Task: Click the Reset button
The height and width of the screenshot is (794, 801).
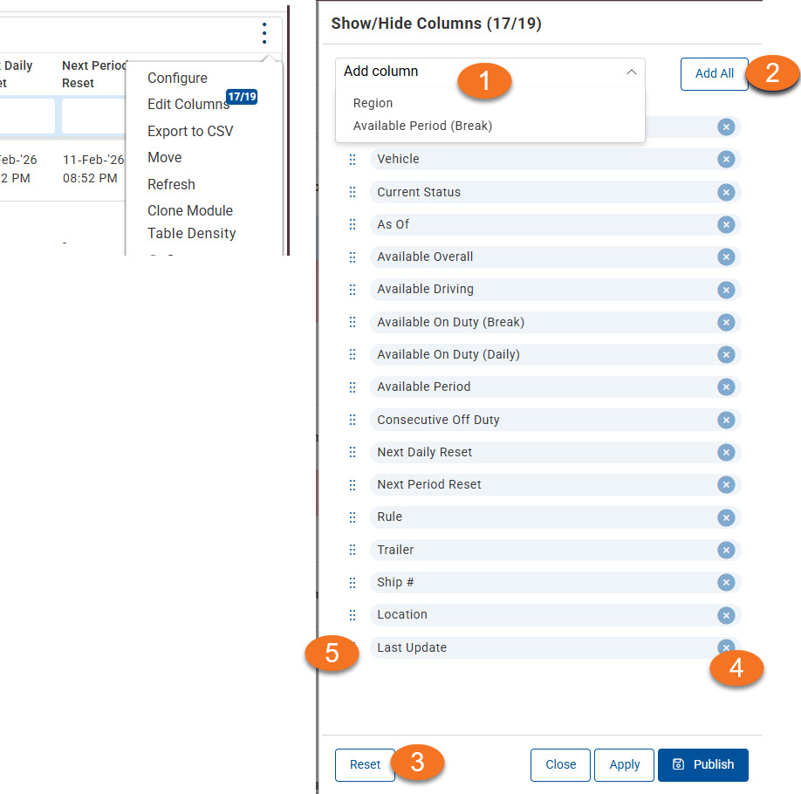Action: [x=365, y=765]
